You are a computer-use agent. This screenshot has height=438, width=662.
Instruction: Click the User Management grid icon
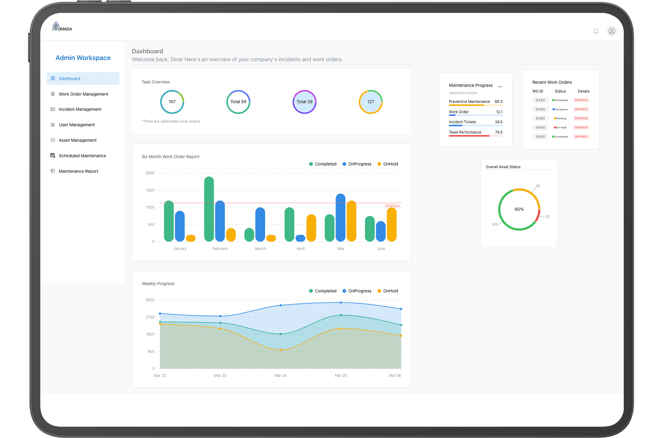53,125
